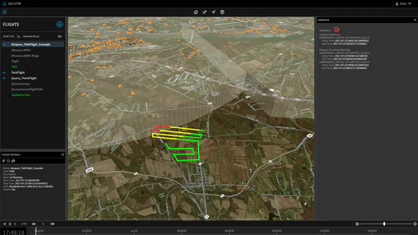Click the timeline zoom slider handle

click(x=384, y=224)
